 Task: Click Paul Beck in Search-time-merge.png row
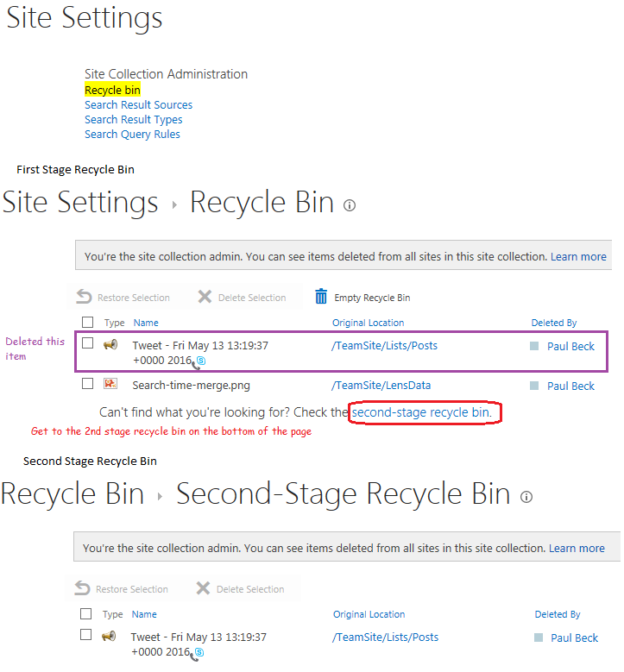coord(570,386)
